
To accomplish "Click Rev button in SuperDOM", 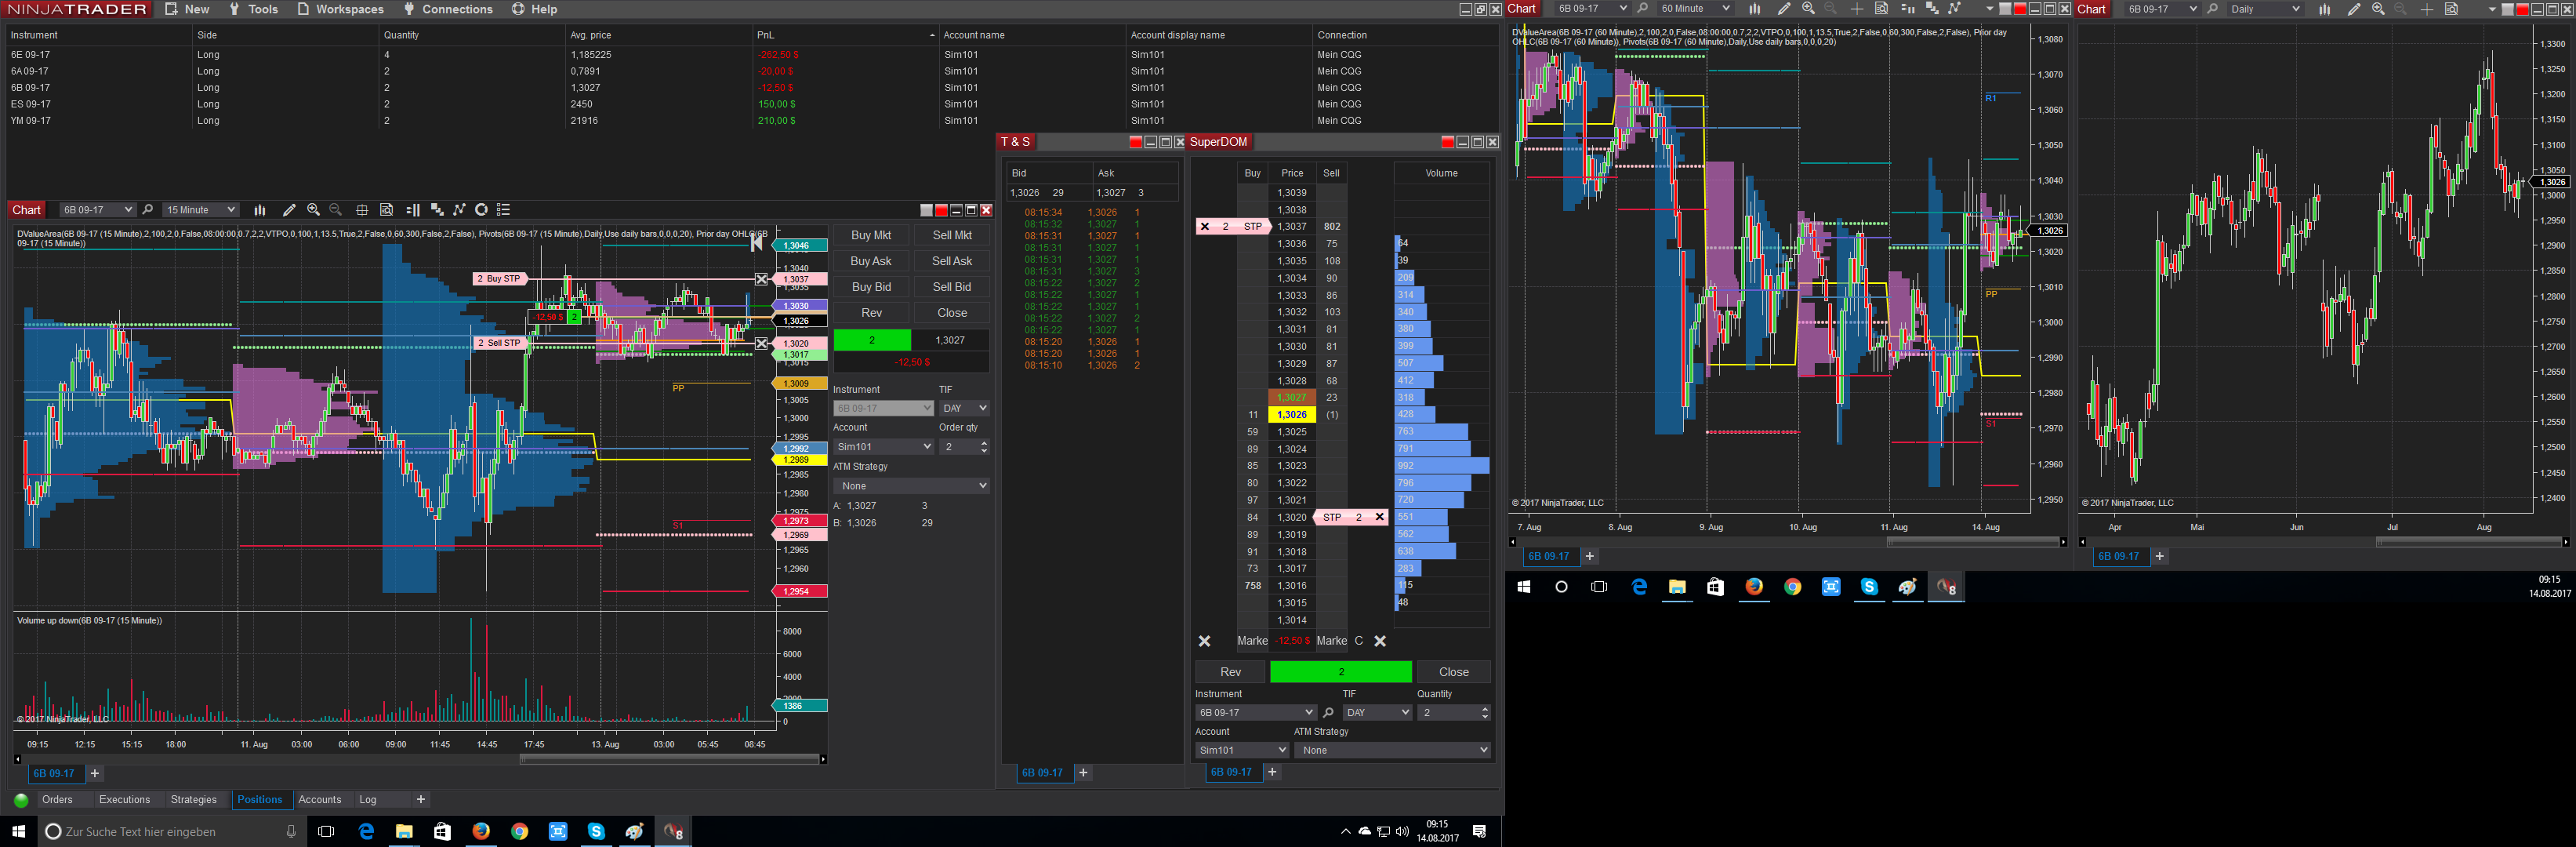I will 1230,672.
